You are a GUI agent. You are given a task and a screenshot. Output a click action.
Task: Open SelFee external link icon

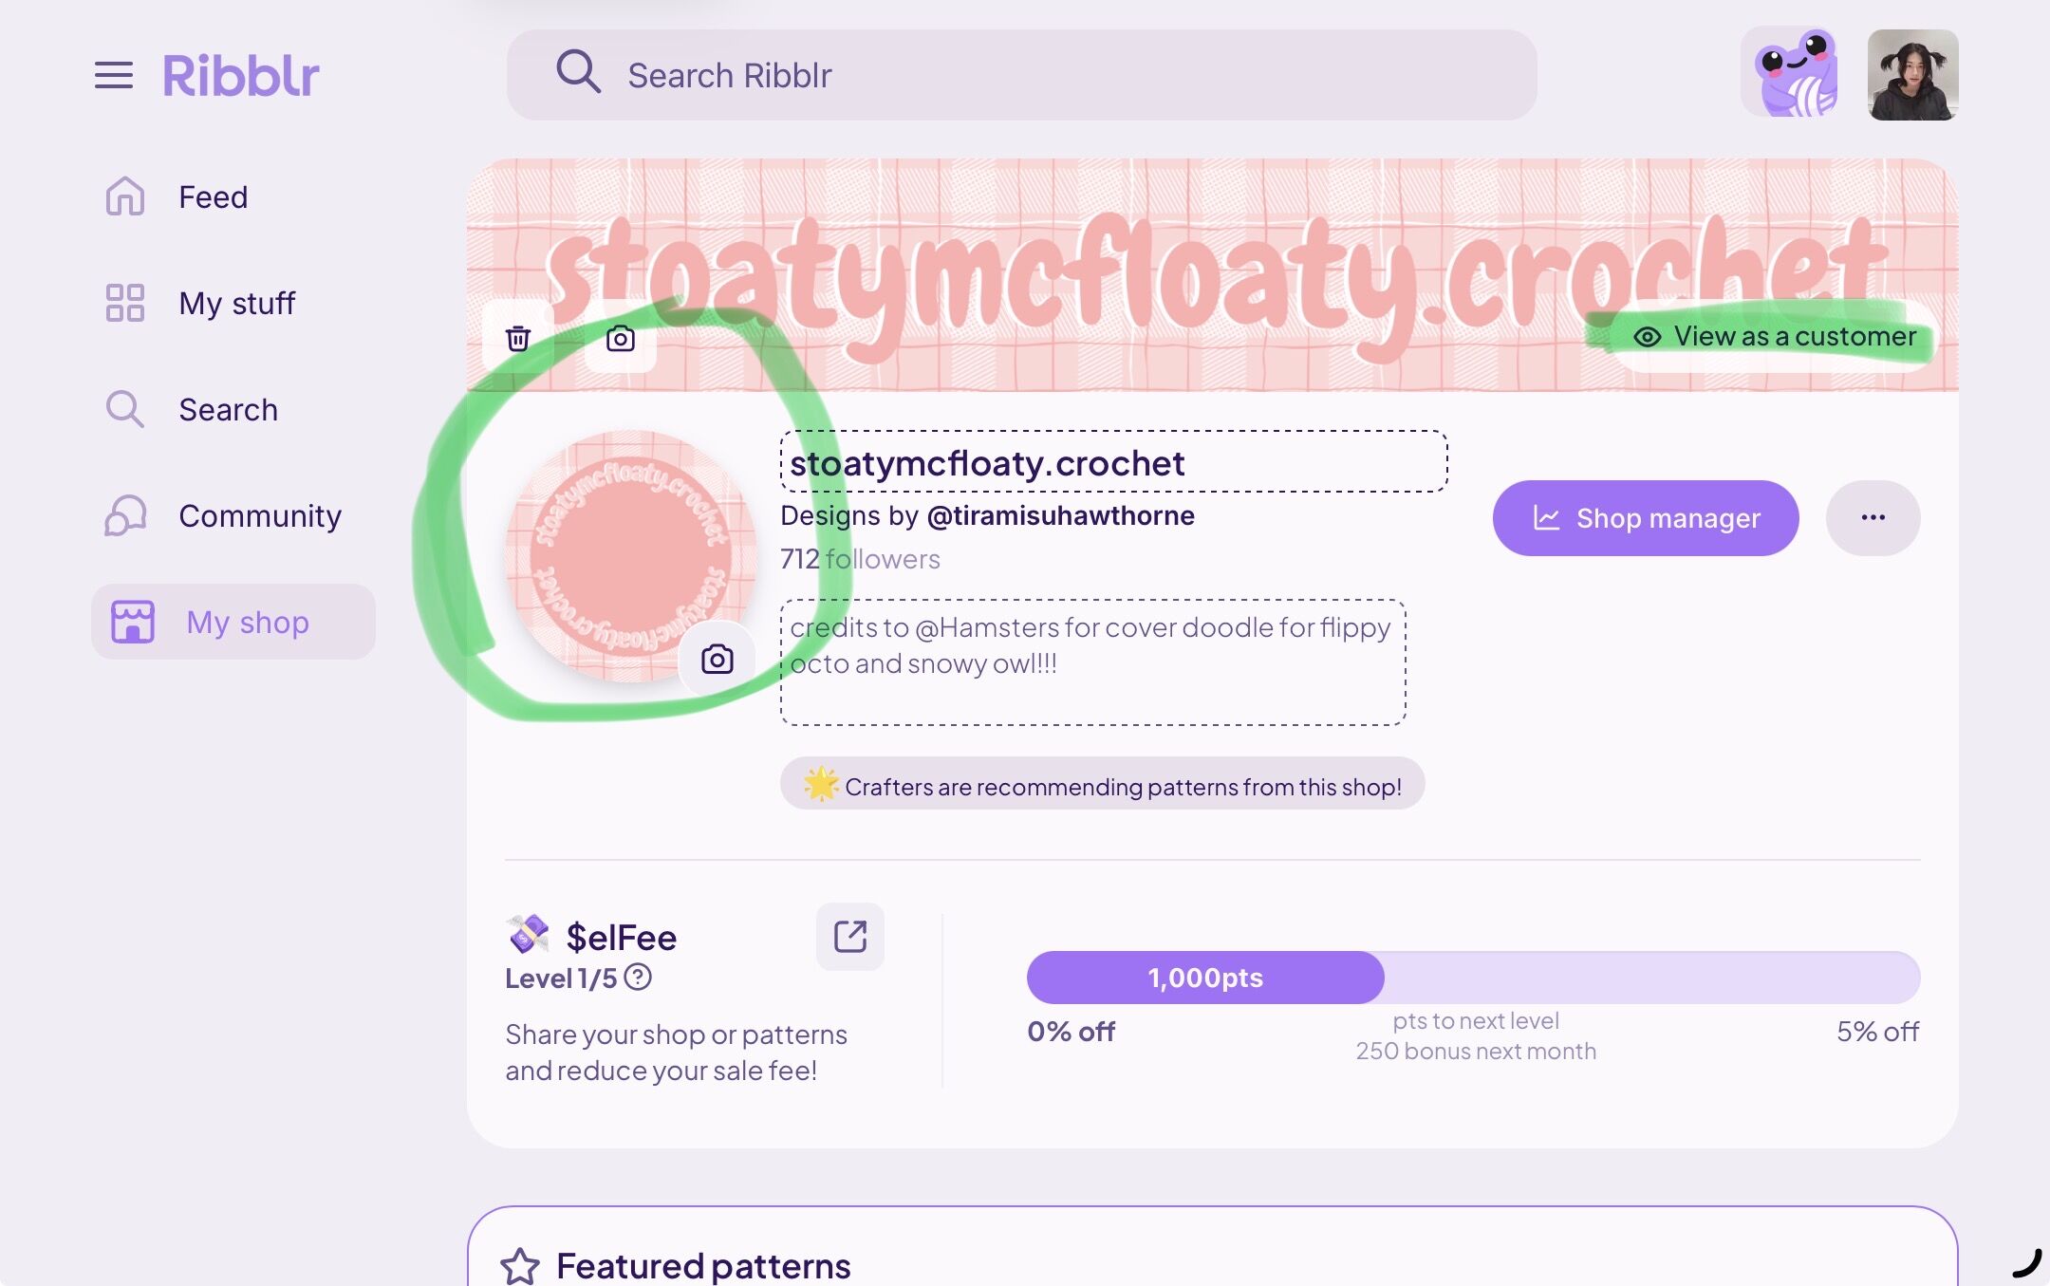(x=850, y=937)
